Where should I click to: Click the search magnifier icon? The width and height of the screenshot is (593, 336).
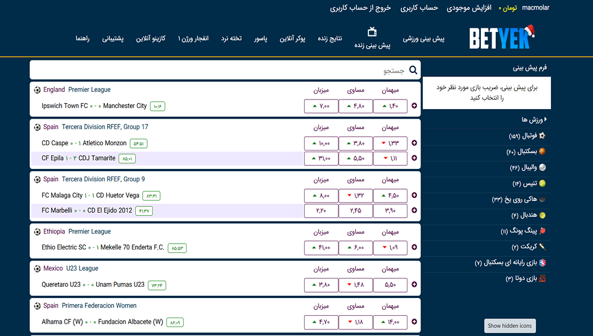(413, 70)
